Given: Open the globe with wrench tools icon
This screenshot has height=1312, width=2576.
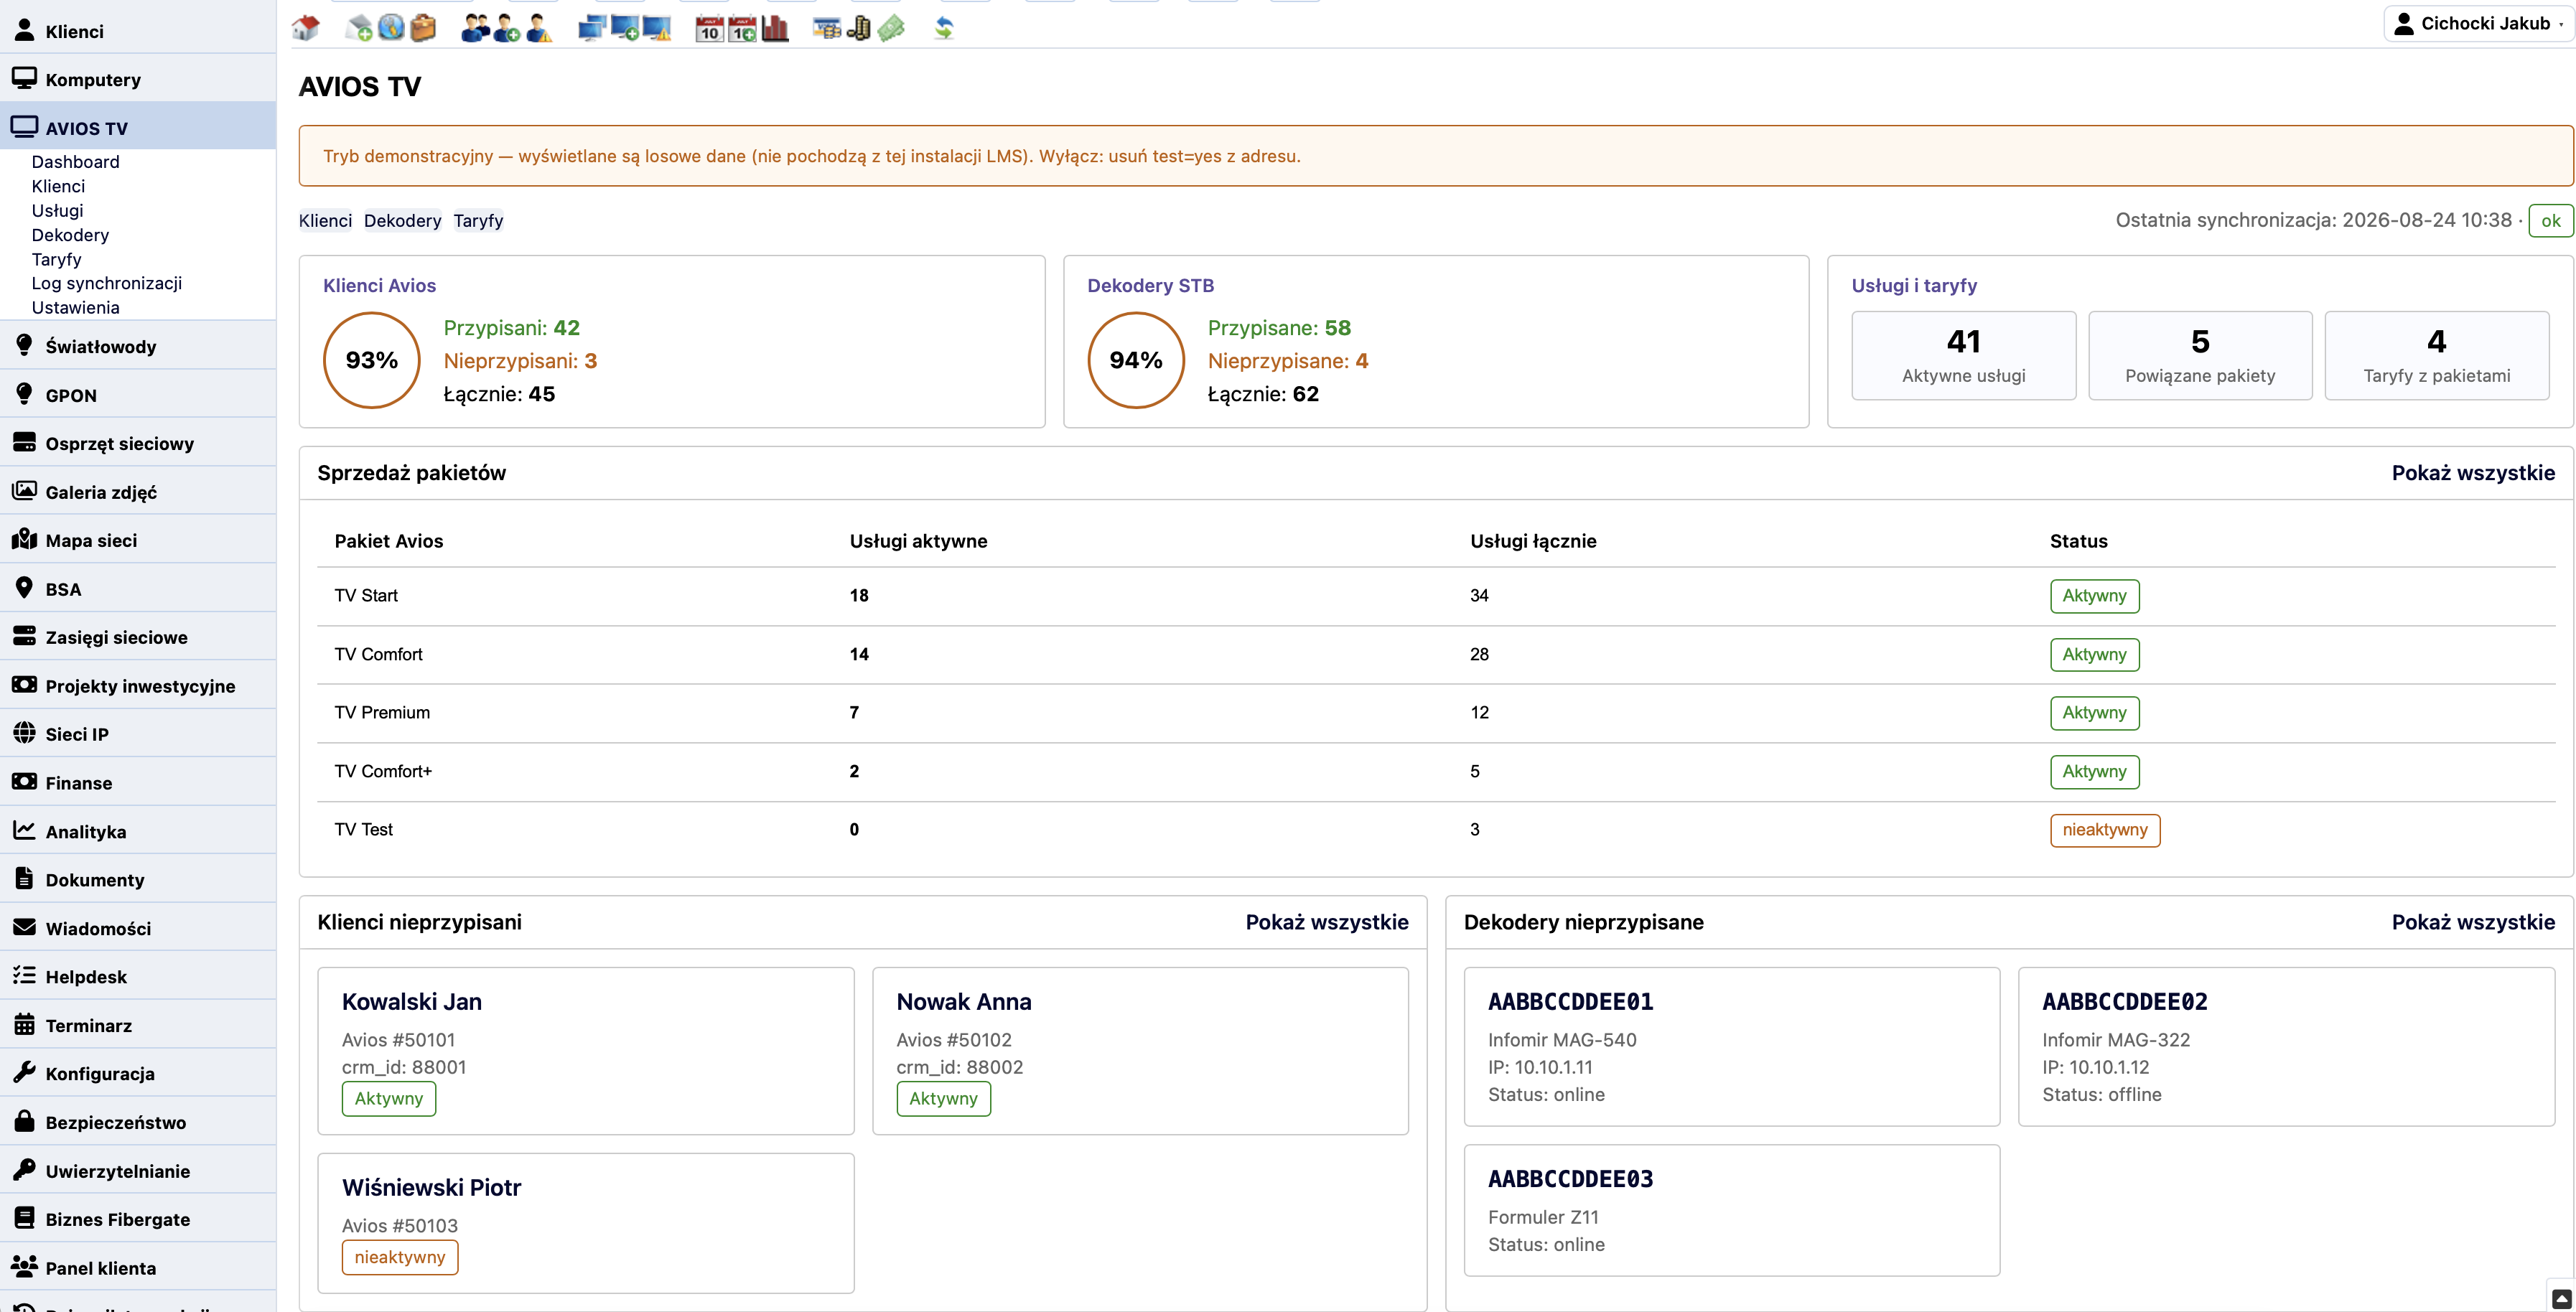Looking at the screenshot, I should pyautogui.click(x=391, y=28).
